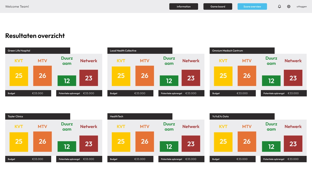The width and height of the screenshot is (312, 175).
Task: Select the Score overview tab
Action: pos(252,6)
